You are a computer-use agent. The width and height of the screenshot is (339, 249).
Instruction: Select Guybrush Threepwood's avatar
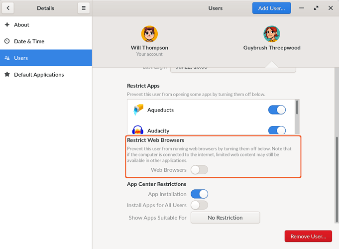pyautogui.click(x=271, y=34)
